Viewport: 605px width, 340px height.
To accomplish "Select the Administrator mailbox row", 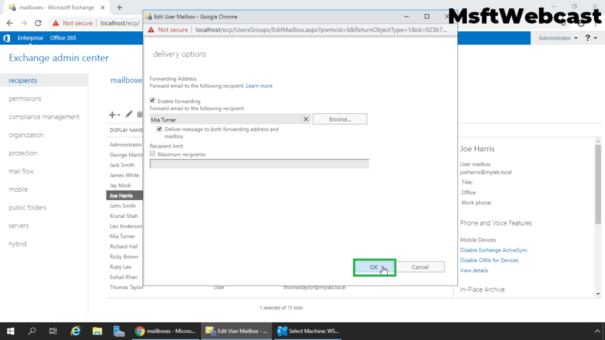I will 125,145.
